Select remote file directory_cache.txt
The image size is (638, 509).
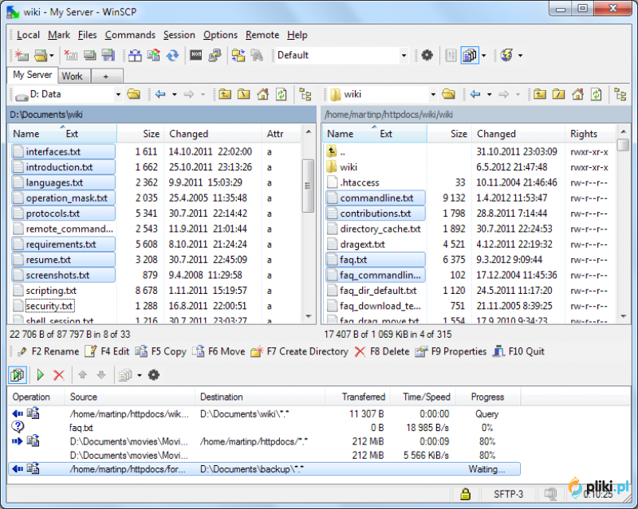pyautogui.click(x=380, y=229)
